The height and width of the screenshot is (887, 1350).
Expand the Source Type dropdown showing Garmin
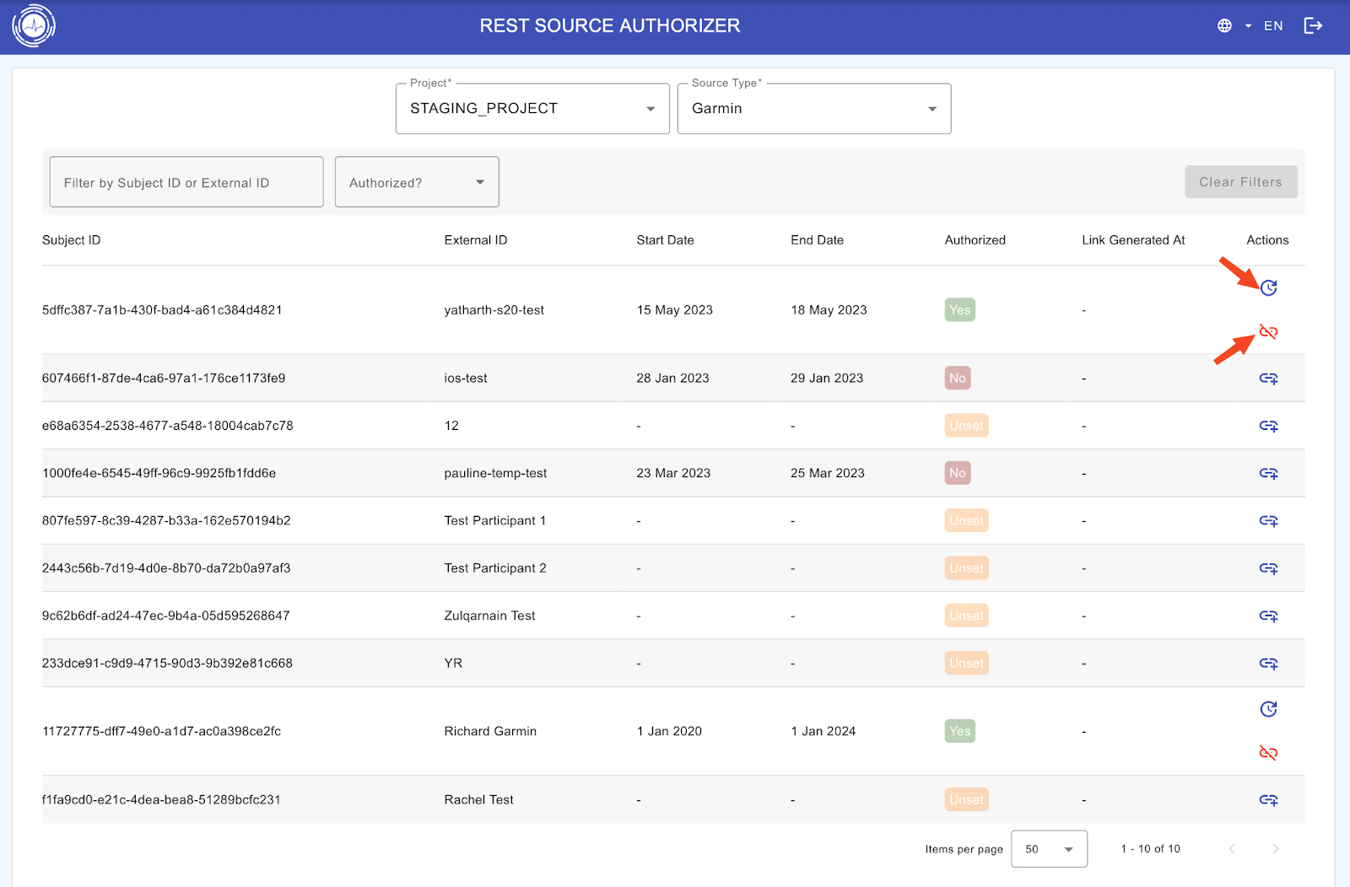coord(813,109)
